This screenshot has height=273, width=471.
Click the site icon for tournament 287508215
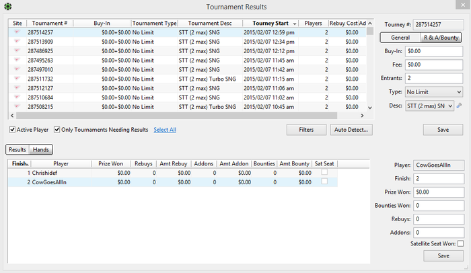(17, 106)
